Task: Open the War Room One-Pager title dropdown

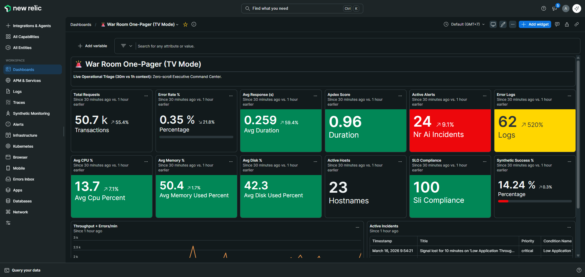Action: point(178,24)
